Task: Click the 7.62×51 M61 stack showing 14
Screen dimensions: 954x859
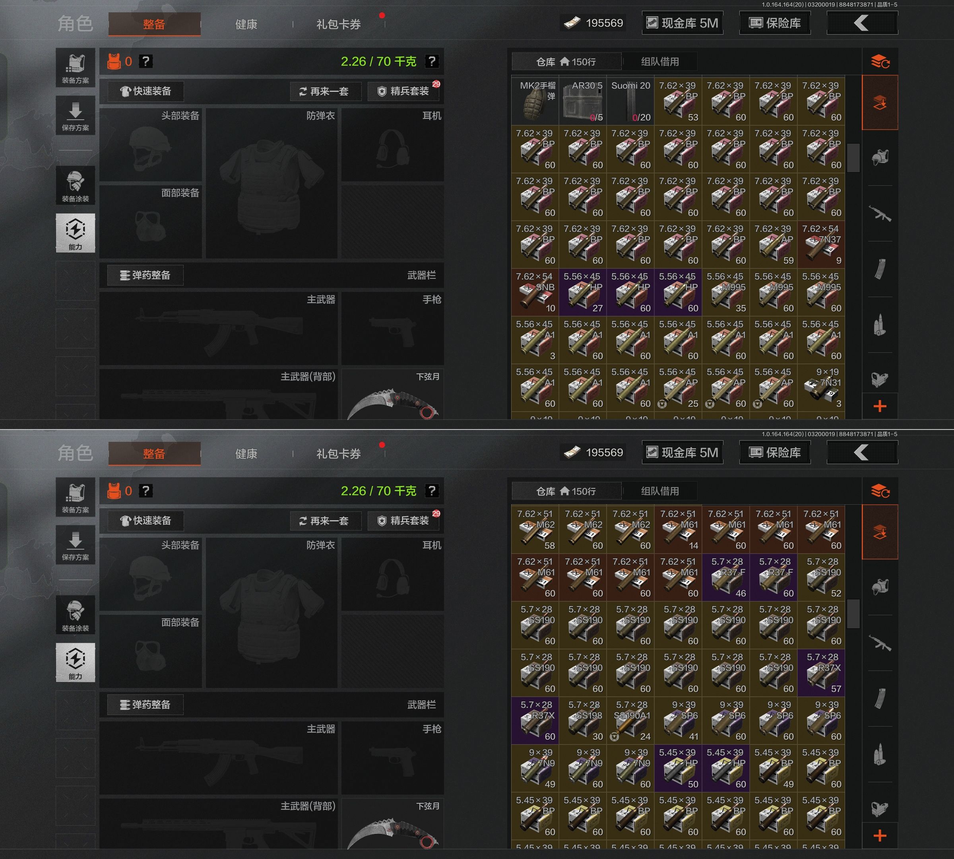Action: pos(678,529)
